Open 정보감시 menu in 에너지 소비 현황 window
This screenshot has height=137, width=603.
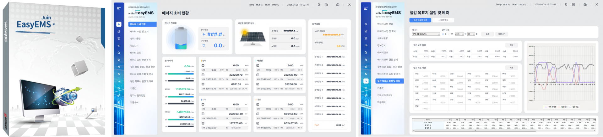pos(134,46)
